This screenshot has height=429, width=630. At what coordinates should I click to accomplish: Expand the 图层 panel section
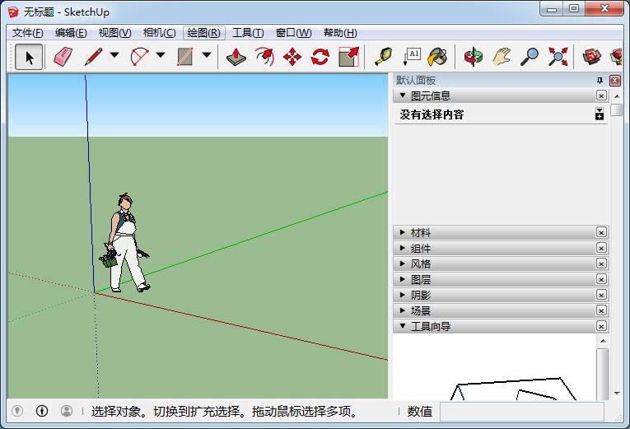(x=402, y=279)
